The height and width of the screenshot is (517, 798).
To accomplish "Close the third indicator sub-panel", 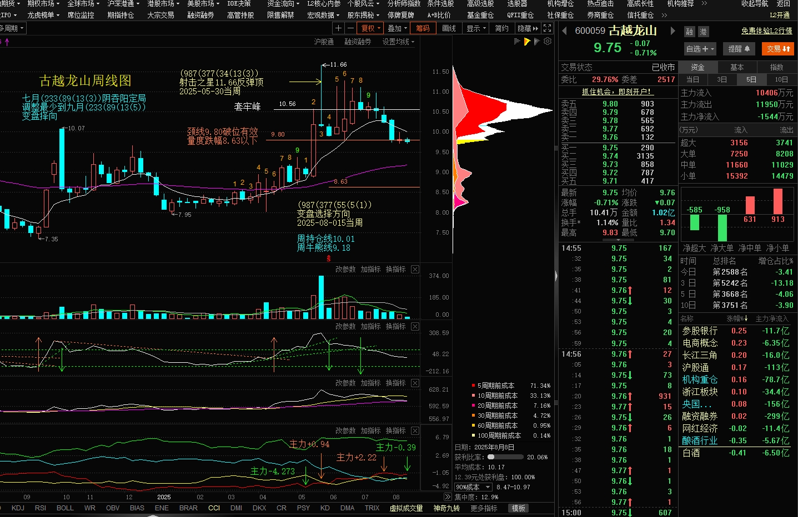I will click(x=415, y=383).
